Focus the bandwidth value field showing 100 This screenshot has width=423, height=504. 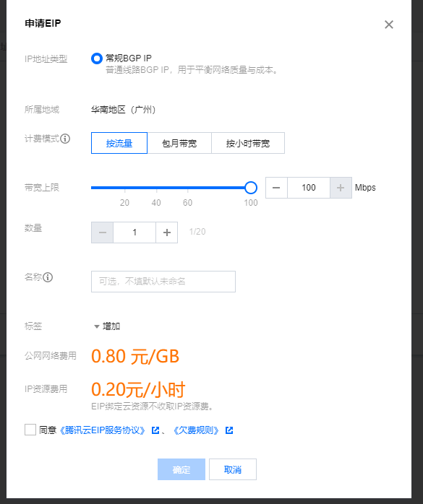[x=309, y=188]
